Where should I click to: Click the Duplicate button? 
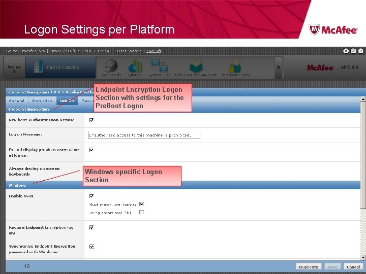click(309, 267)
